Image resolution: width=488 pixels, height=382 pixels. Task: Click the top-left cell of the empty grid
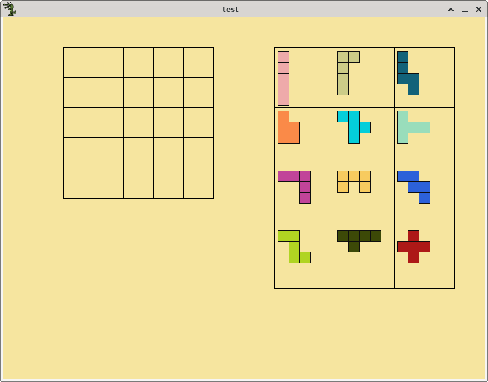[x=78, y=63]
